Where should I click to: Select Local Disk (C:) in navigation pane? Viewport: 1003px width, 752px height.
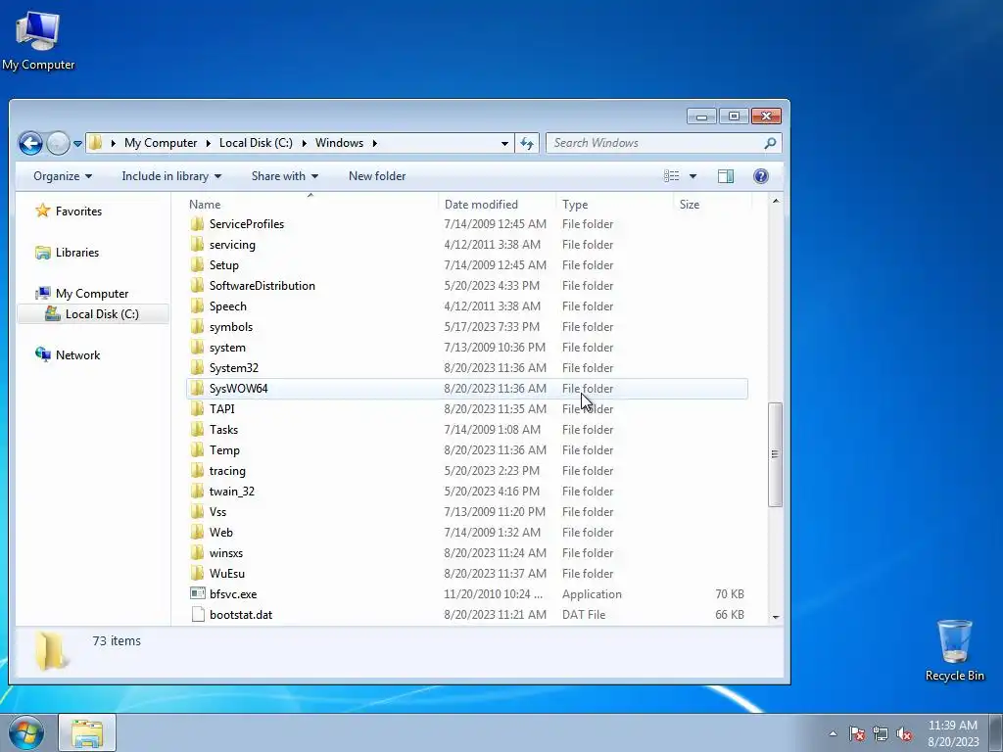[x=93, y=314]
